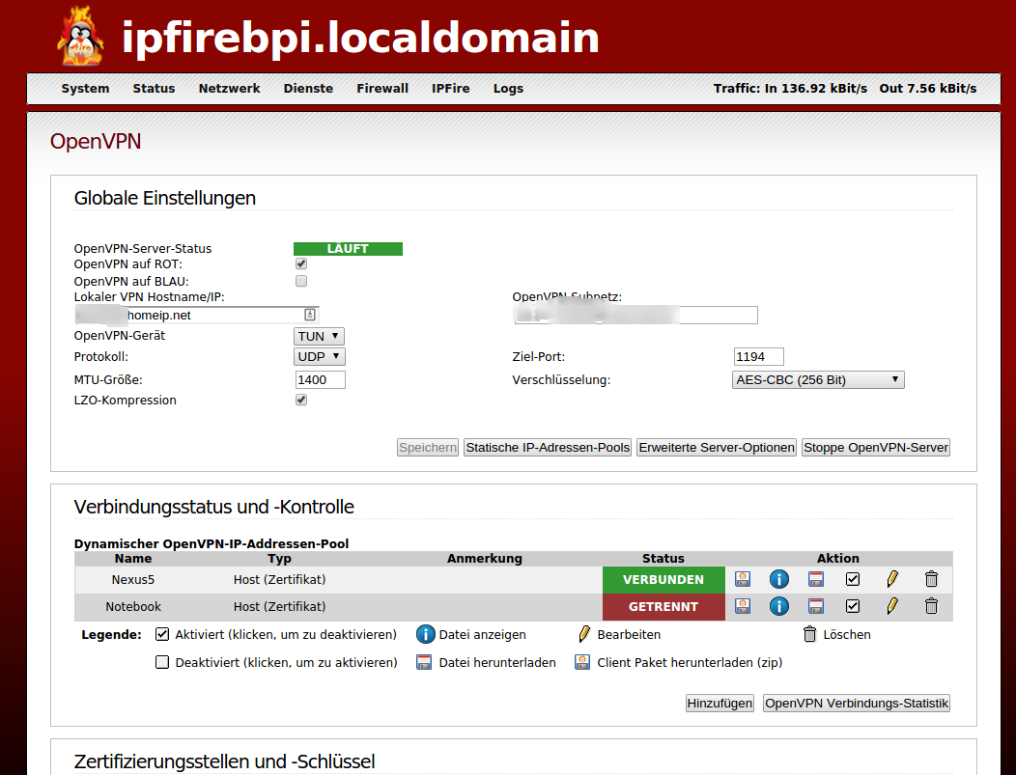Click the 'Out 7.56 kBit/s' traffic text
1016x775 pixels.
tap(928, 89)
